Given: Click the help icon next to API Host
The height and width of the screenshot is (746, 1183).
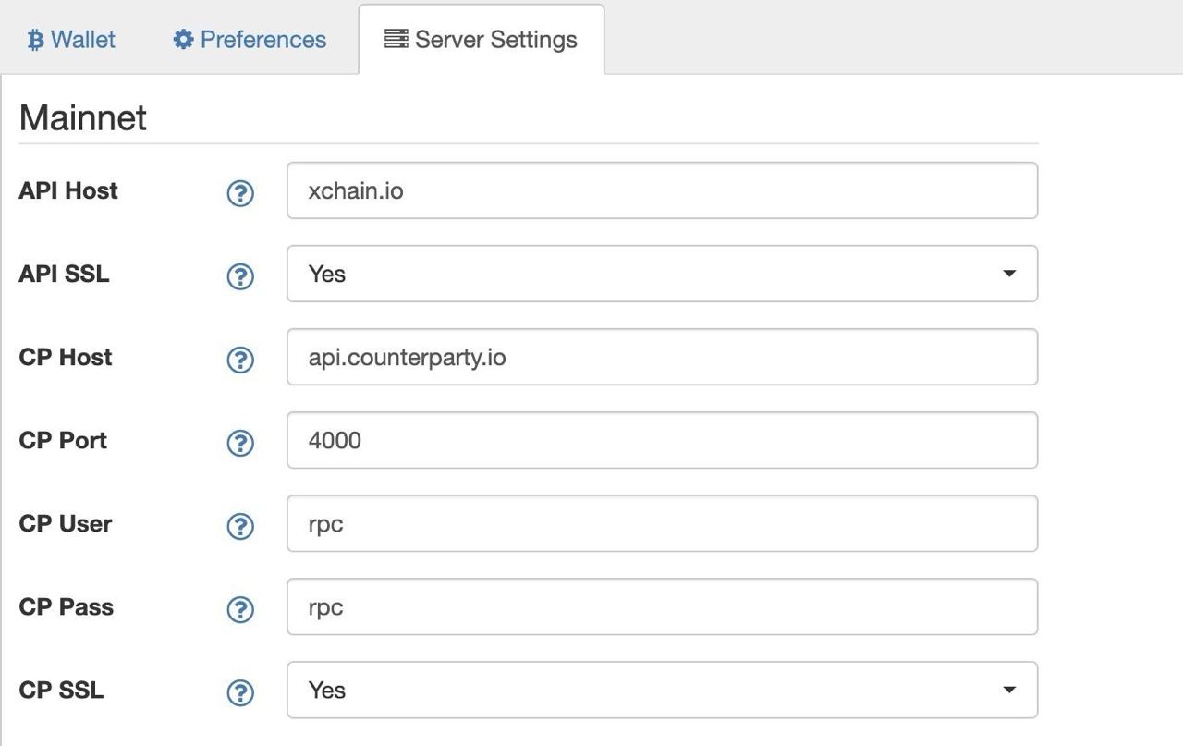Looking at the screenshot, I should pos(240,193).
